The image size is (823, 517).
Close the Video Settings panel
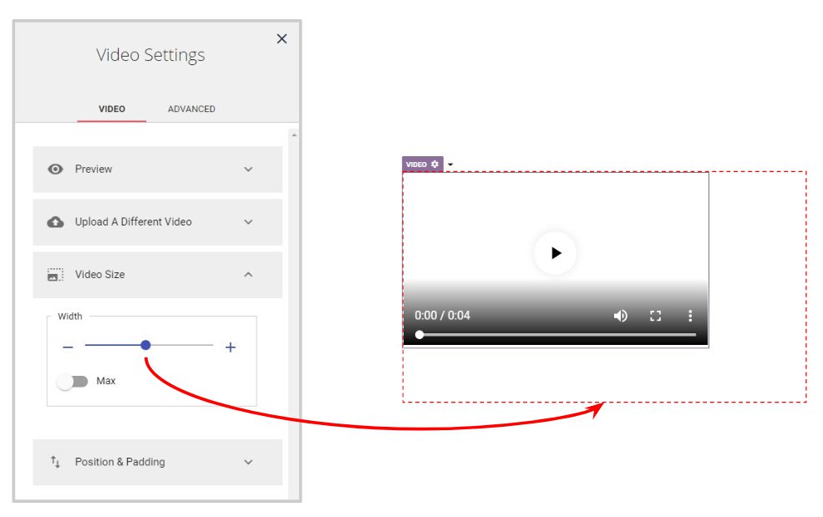tap(282, 39)
